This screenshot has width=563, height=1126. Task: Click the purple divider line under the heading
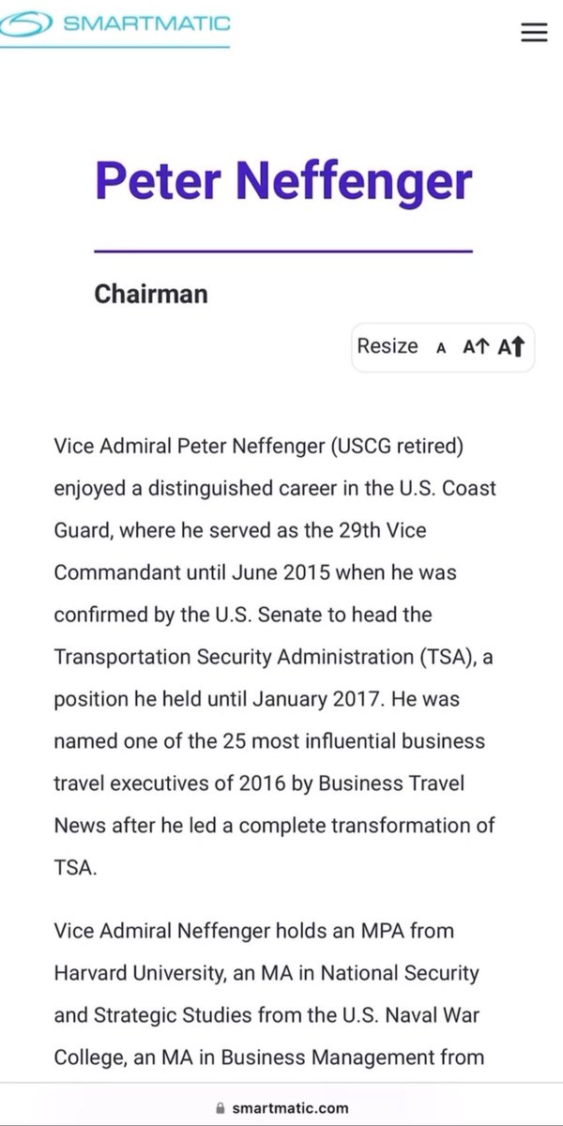pyautogui.click(x=281, y=251)
